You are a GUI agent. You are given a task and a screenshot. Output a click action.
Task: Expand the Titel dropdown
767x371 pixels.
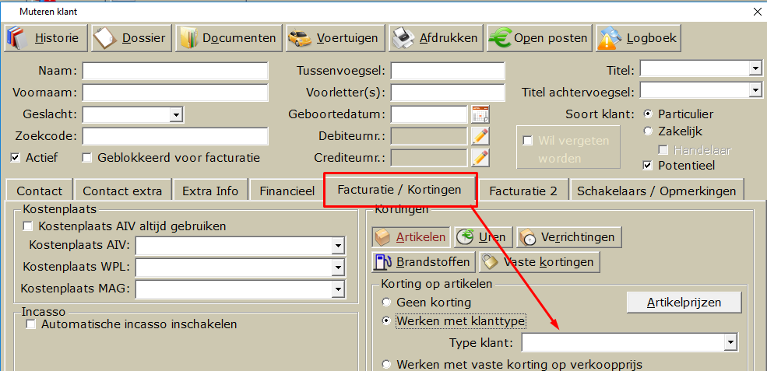point(756,68)
